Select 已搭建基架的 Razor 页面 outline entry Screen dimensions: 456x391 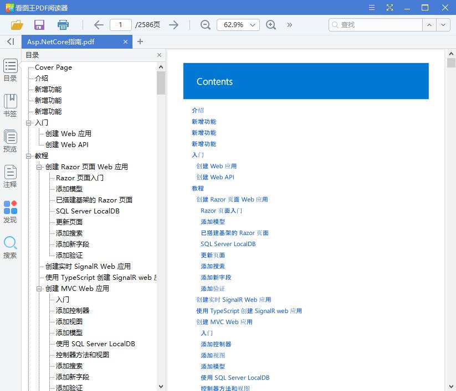tap(94, 200)
